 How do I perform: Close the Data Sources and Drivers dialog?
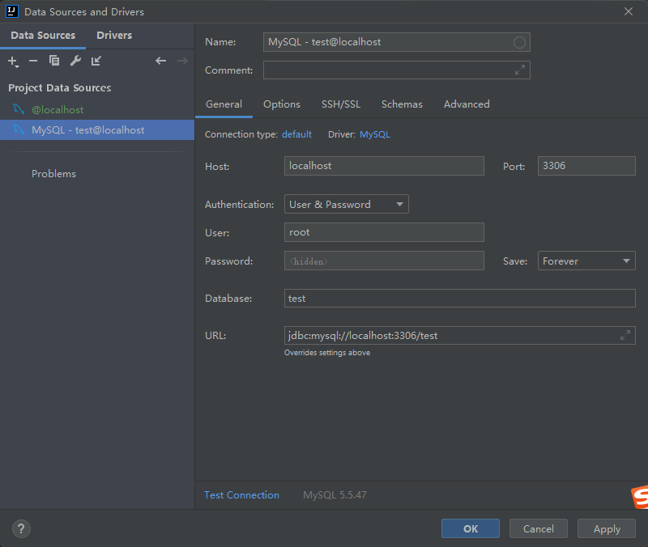coord(629,11)
